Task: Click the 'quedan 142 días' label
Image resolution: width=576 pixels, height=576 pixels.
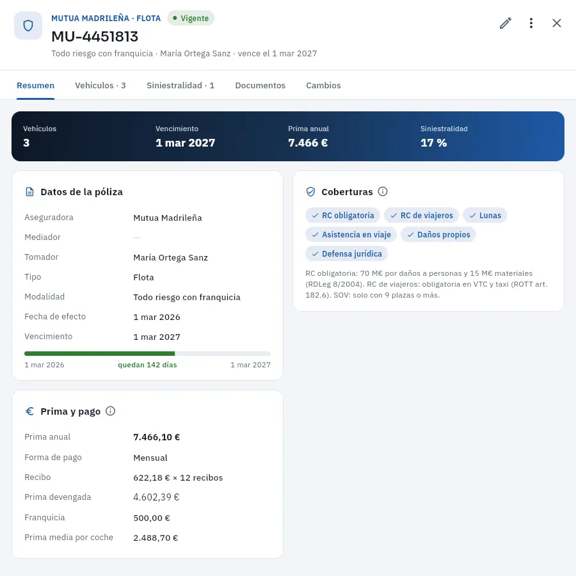Action: coord(147,365)
